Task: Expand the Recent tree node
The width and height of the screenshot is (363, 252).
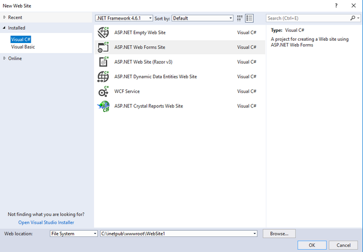Action: point(4,18)
